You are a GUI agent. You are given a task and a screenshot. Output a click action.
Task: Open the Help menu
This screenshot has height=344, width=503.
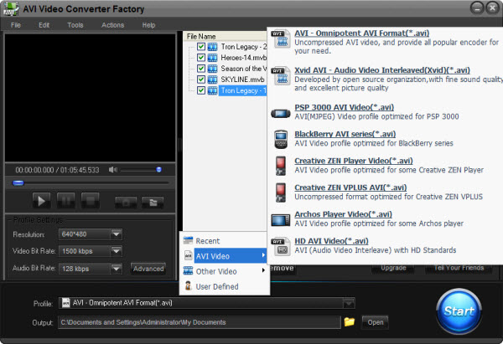click(148, 25)
